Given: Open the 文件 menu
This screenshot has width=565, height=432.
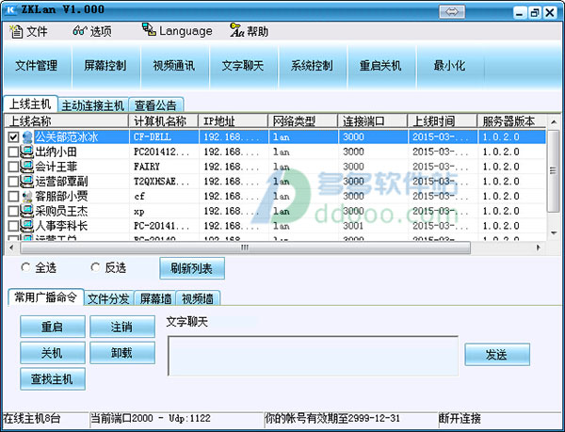Looking at the screenshot, I should (x=28, y=31).
